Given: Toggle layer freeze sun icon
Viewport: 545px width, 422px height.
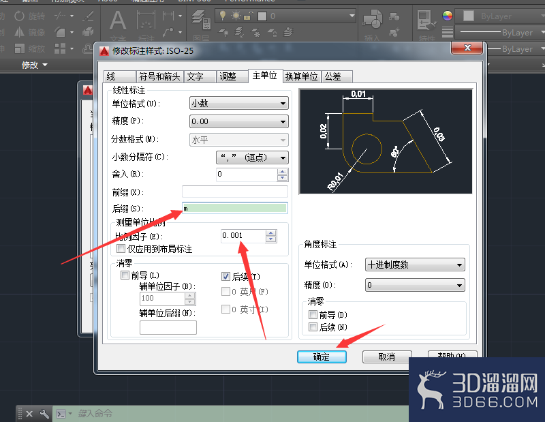Looking at the screenshot, I should 236,16.
